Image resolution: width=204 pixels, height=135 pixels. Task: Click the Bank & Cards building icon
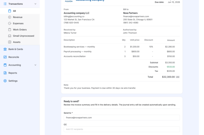click(5, 49)
